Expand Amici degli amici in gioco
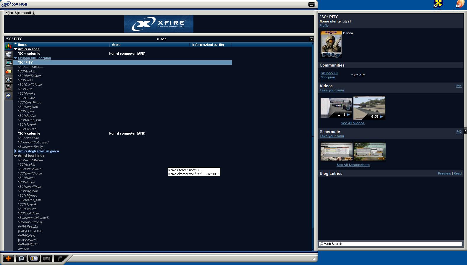 [x=15, y=151]
